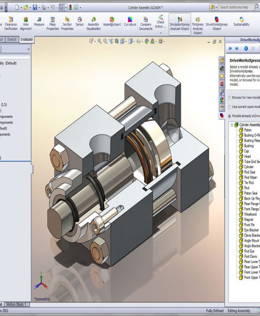
Task: Open Display Style dropdown in view toolbar
Action: pyautogui.click(x=134, y=42)
